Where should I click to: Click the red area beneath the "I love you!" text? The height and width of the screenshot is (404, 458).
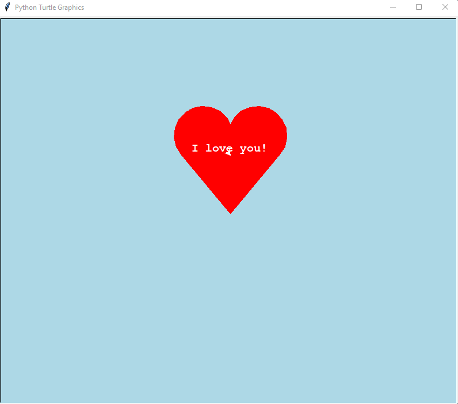[231, 179]
